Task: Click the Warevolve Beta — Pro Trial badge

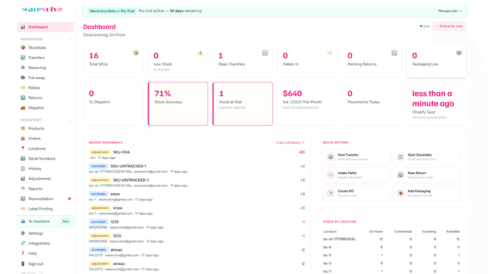Action: coord(112,11)
